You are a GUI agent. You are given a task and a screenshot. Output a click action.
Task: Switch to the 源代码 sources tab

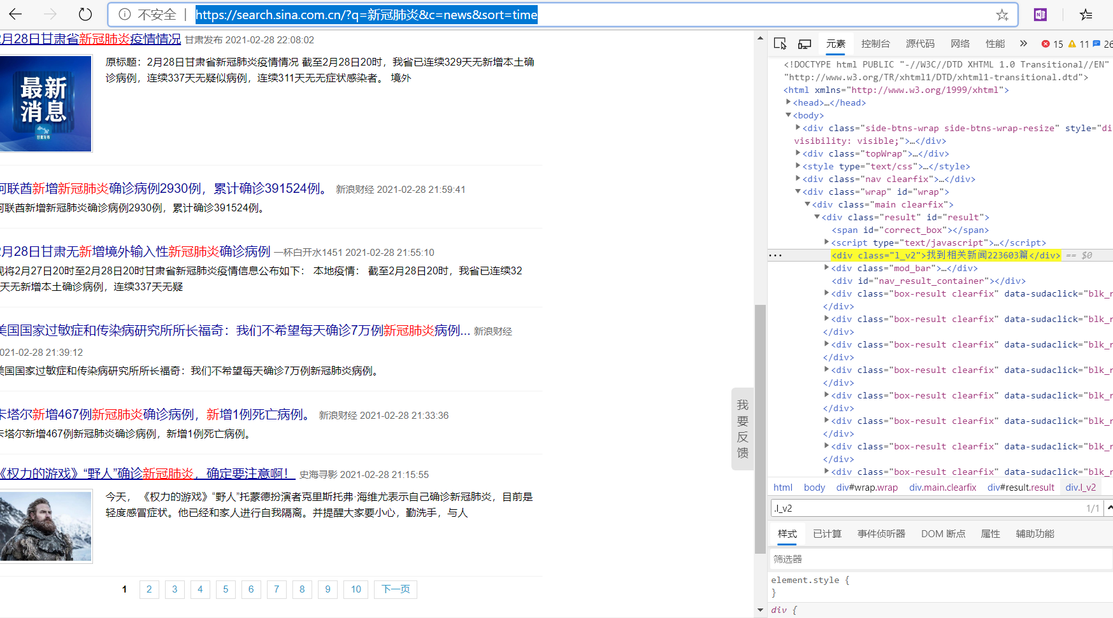pyautogui.click(x=920, y=43)
